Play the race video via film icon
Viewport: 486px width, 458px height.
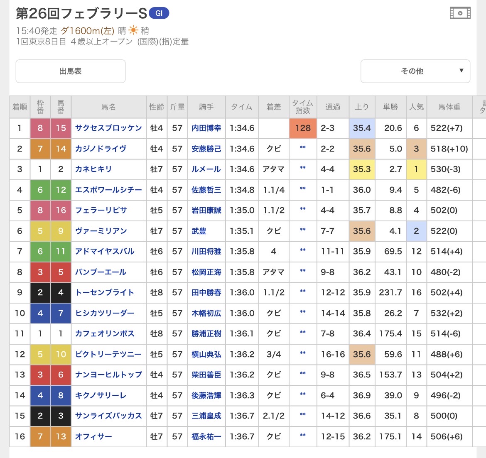460,13
